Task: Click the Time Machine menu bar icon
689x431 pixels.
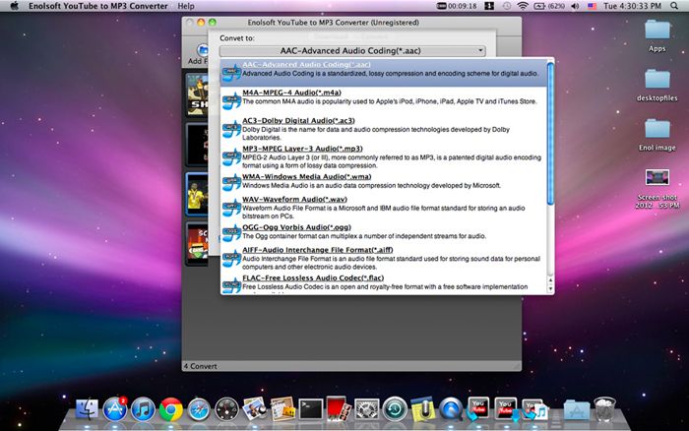Action: click(506, 6)
